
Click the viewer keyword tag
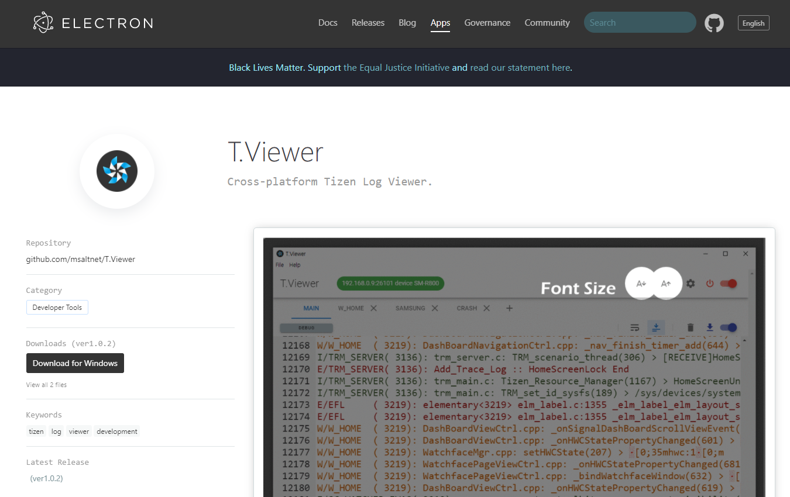[x=79, y=432]
